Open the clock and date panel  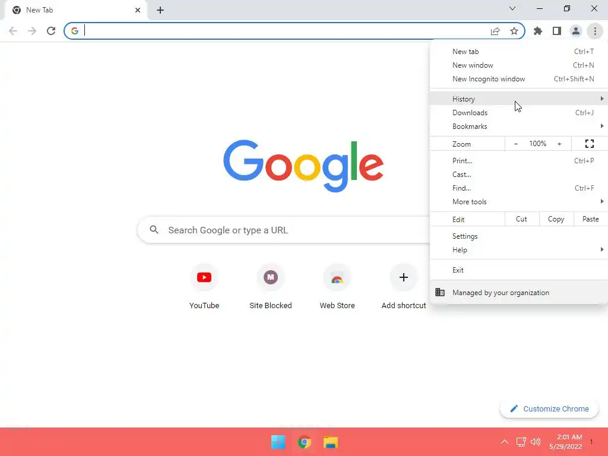point(566,442)
